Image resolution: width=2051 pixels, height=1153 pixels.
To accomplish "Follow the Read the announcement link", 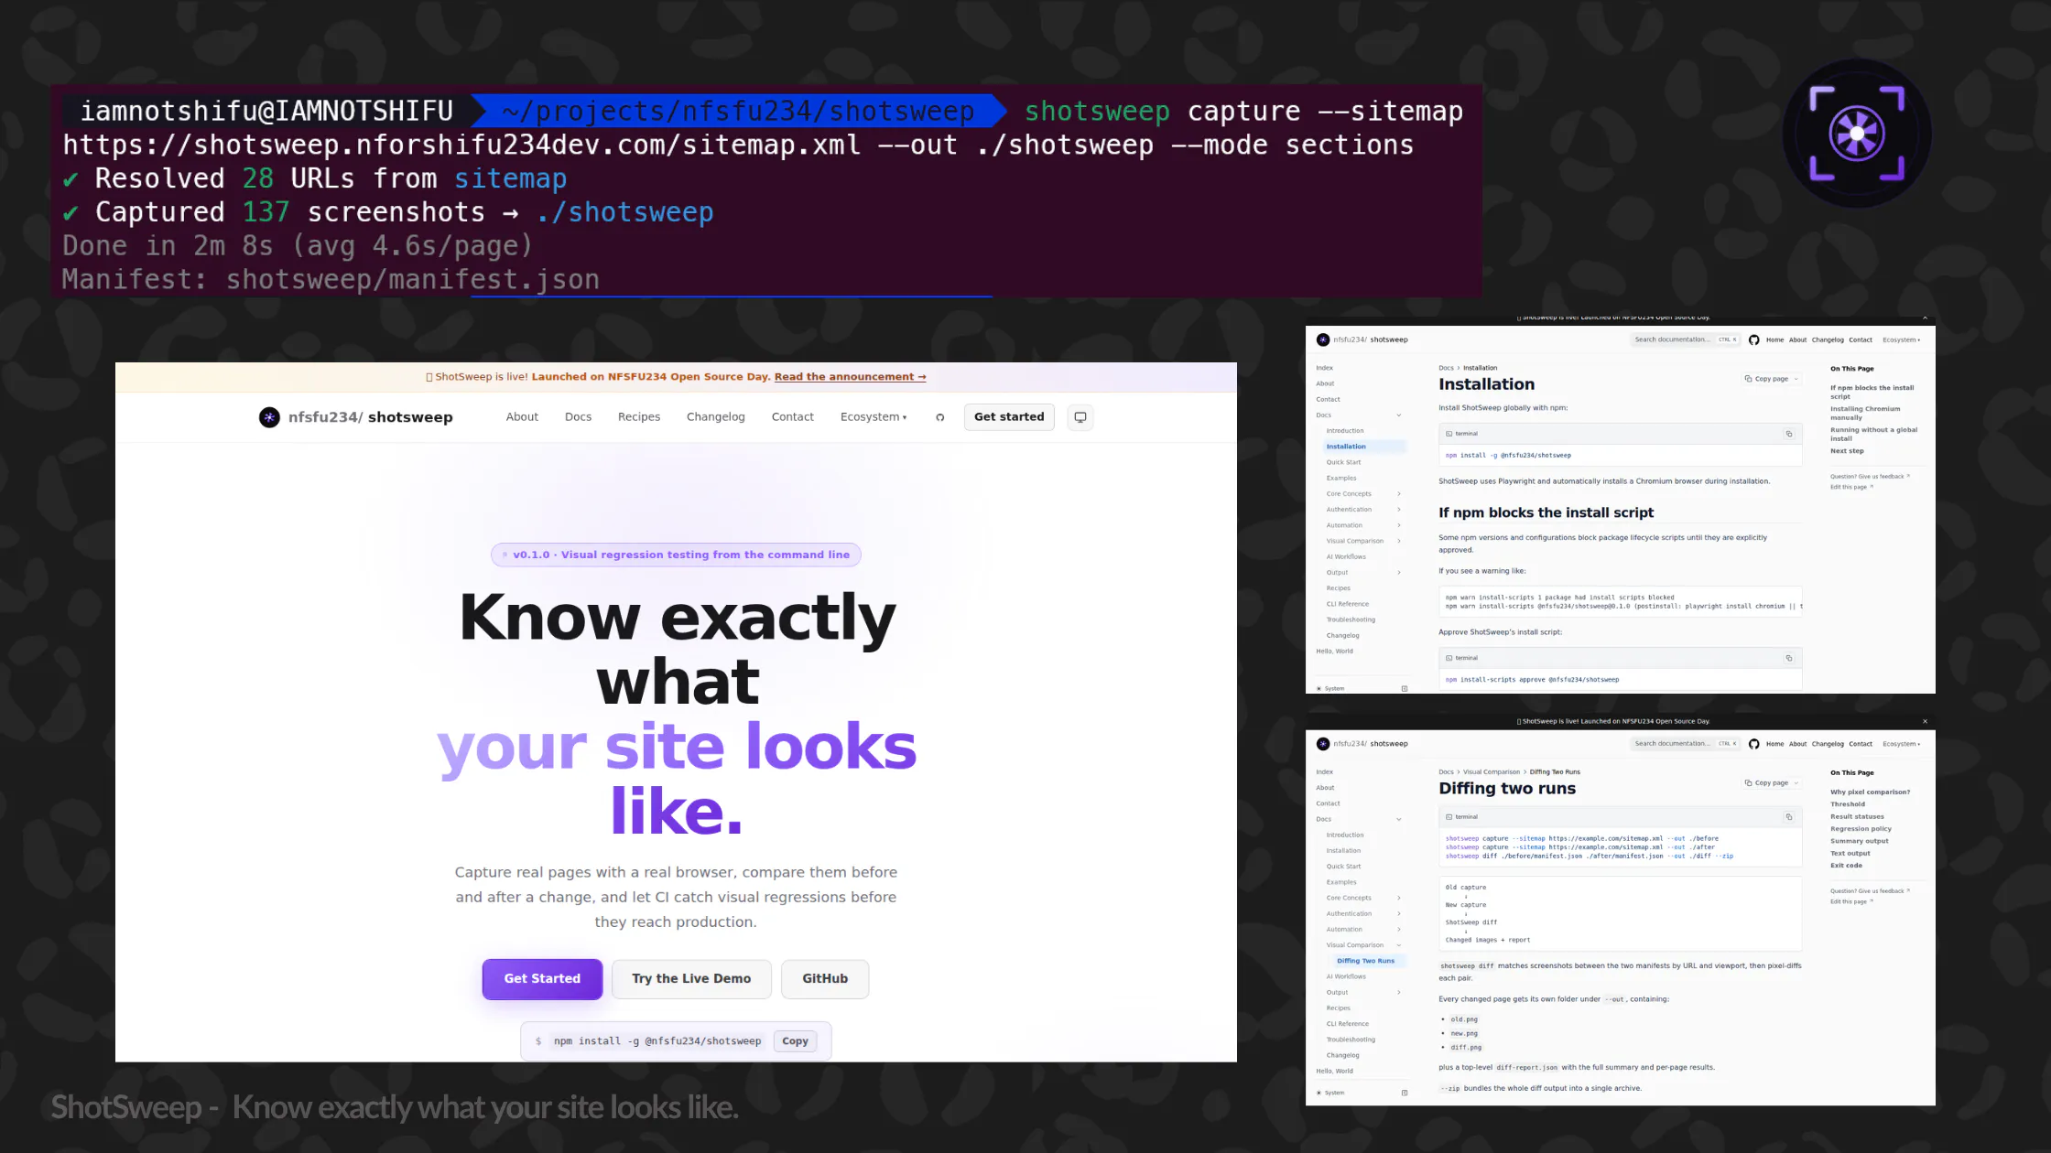I will [x=850, y=377].
